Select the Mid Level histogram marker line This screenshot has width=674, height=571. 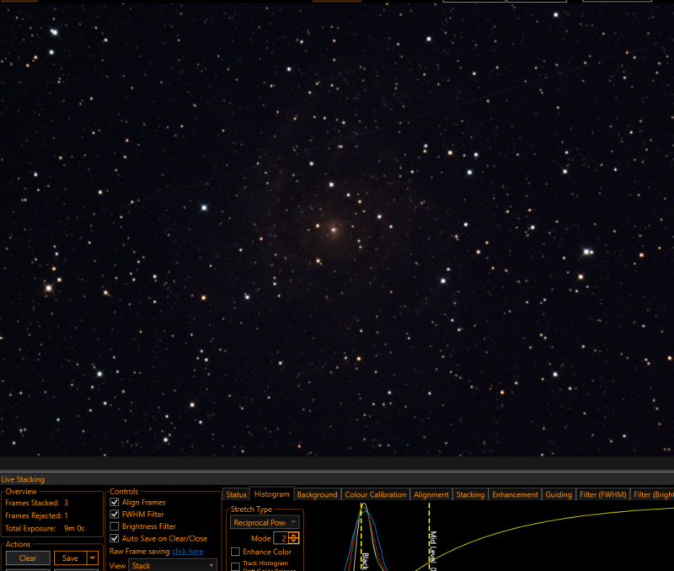click(x=429, y=537)
